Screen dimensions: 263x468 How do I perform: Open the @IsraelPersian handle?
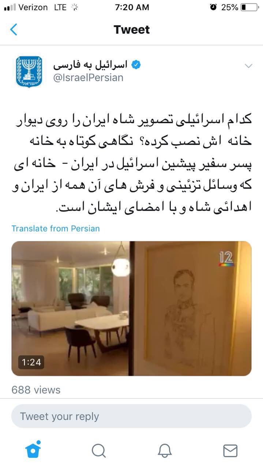point(88,78)
